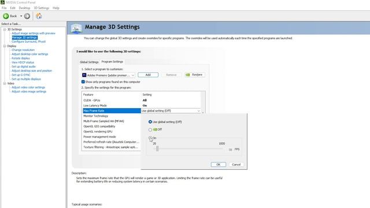The width and height of the screenshot is (370, 208).
Task: Open the Back history dropdown arrow
Action: click(21, 16)
